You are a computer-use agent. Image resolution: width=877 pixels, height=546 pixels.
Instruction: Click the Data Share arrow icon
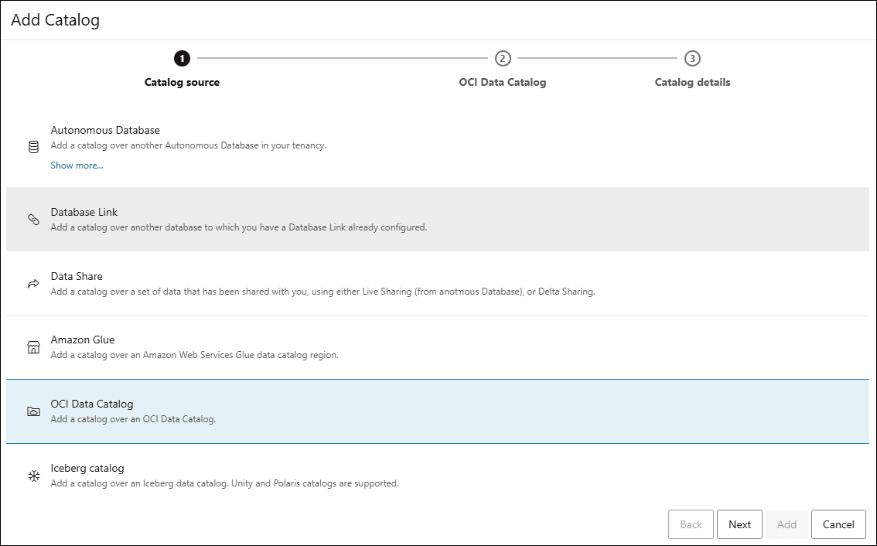(x=33, y=284)
